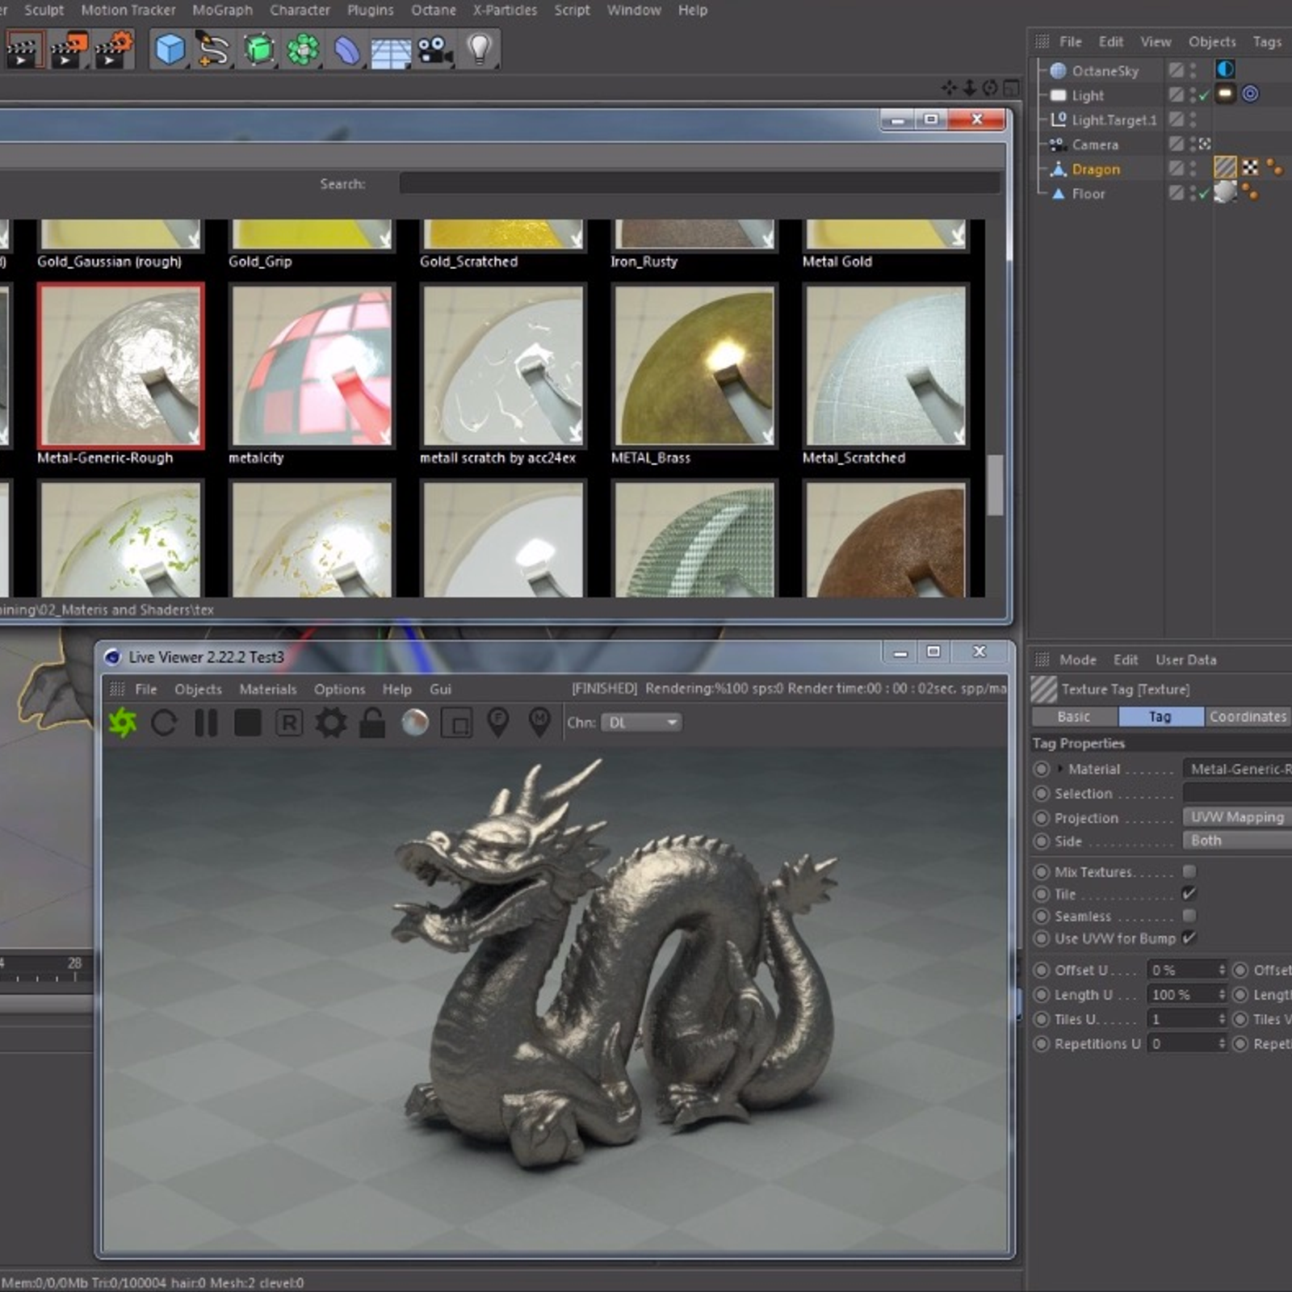This screenshot has height=1292, width=1292.
Task: Click the material browser Search field
Action: (699, 183)
